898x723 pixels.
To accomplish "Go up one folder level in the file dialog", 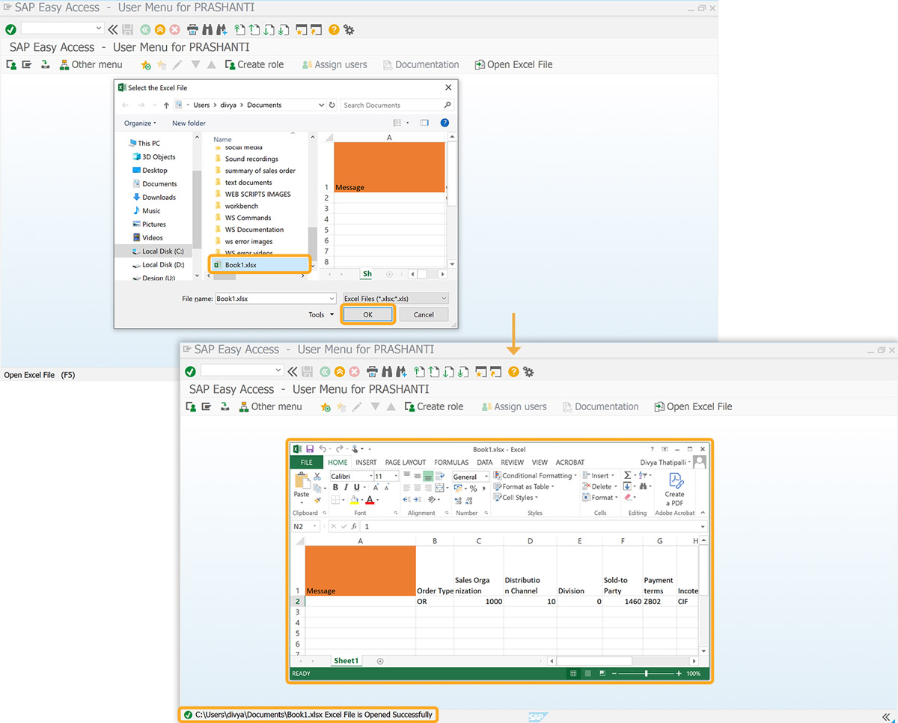I will (x=166, y=105).
